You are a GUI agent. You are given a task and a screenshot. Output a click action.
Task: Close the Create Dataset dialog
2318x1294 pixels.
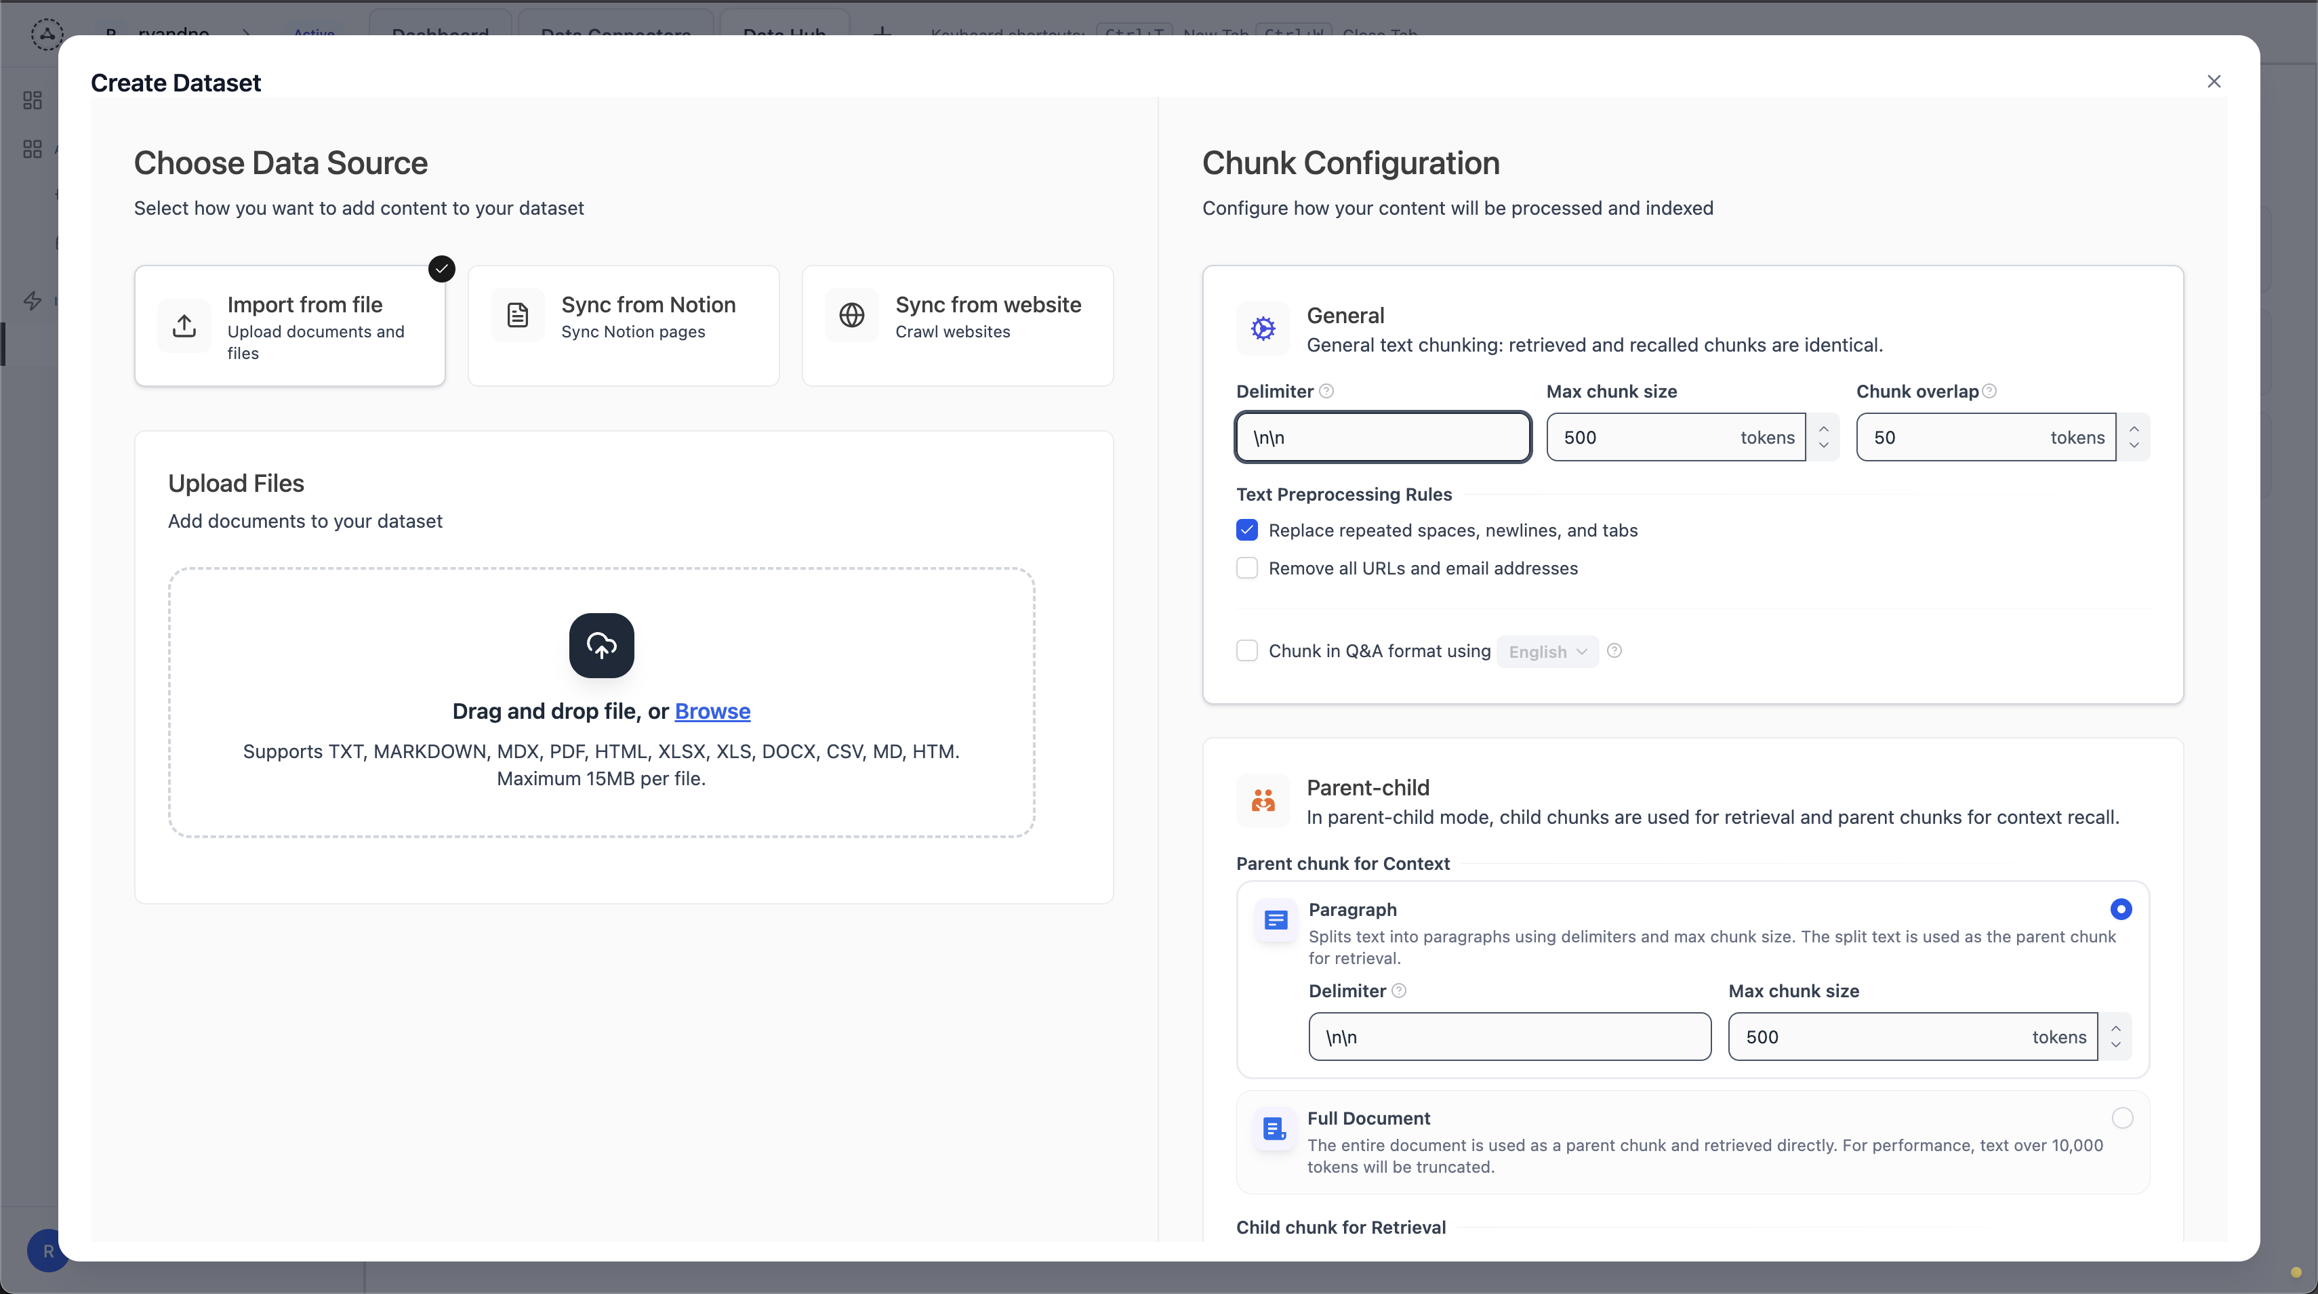pos(2214,82)
